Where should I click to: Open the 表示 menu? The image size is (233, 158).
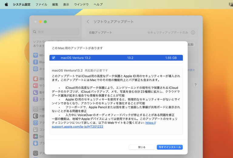click(66, 5)
